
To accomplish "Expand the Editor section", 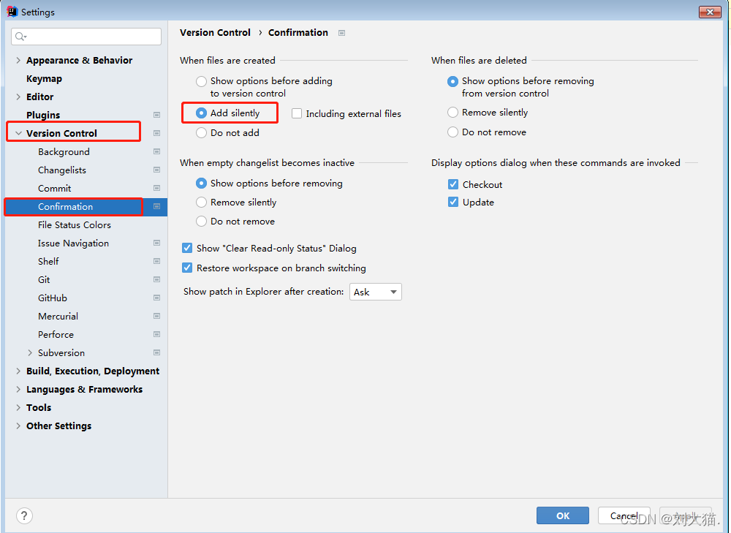I will click(x=18, y=97).
